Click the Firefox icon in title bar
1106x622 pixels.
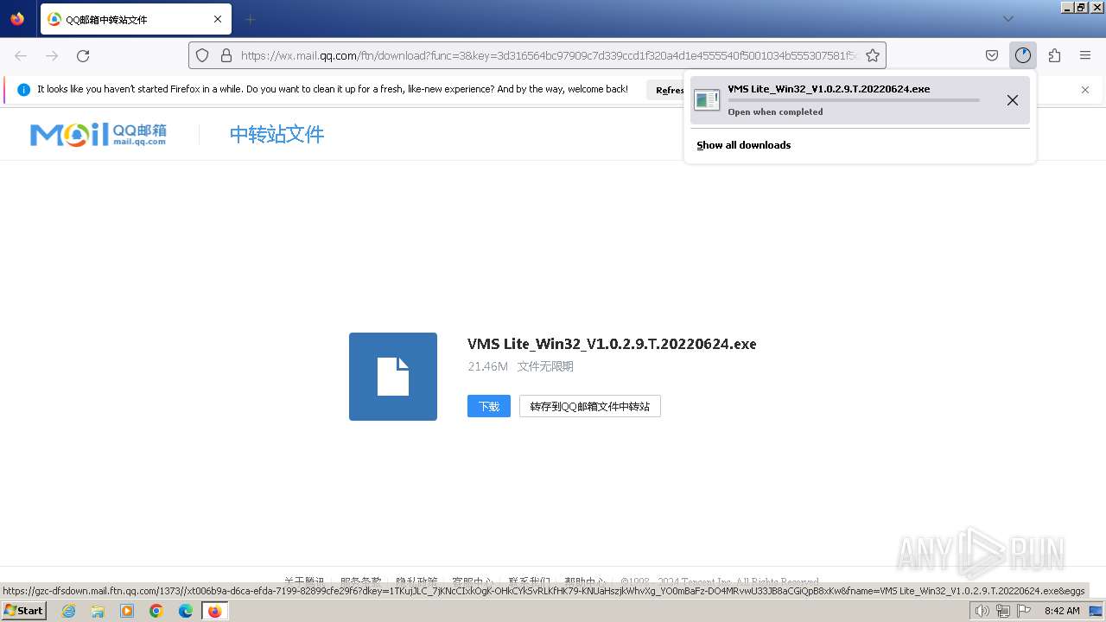click(x=17, y=18)
